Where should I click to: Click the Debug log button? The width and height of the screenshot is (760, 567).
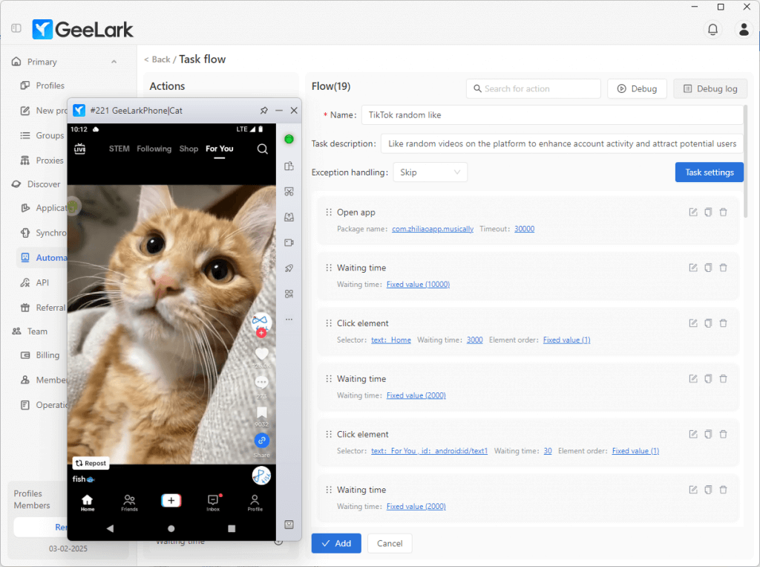click(710, 88)
